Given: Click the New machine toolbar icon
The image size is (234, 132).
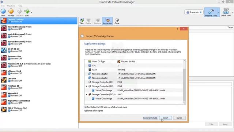Looking at the screenshot, I should [3, 11].
